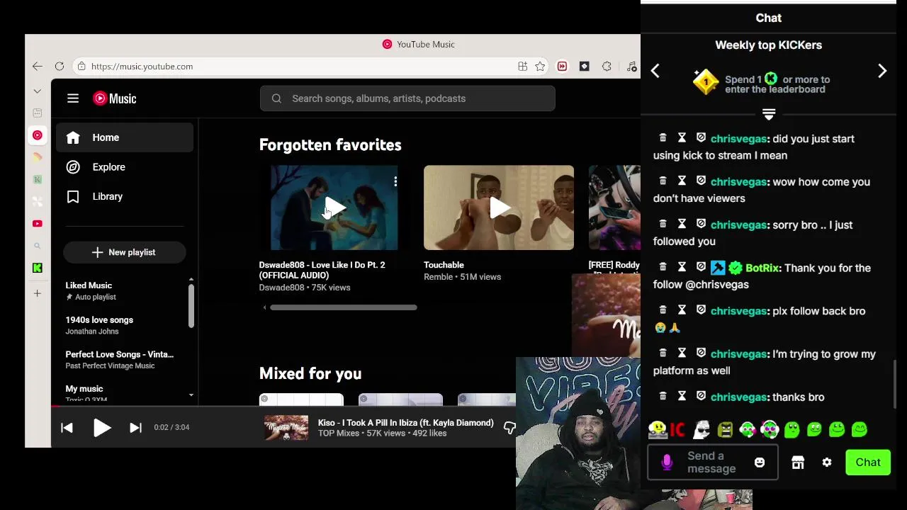This screenshot has height=510, width=907.
Task: Open the media control music note icon
Action: coord(631,66)
